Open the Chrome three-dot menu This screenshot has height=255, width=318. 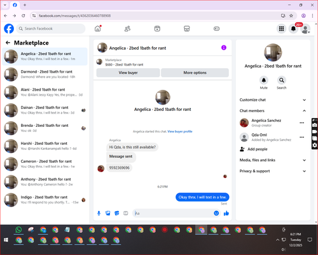[312, 16]
